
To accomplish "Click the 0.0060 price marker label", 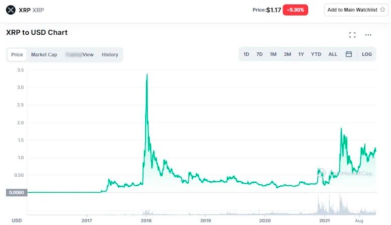I will coord(17,192).
